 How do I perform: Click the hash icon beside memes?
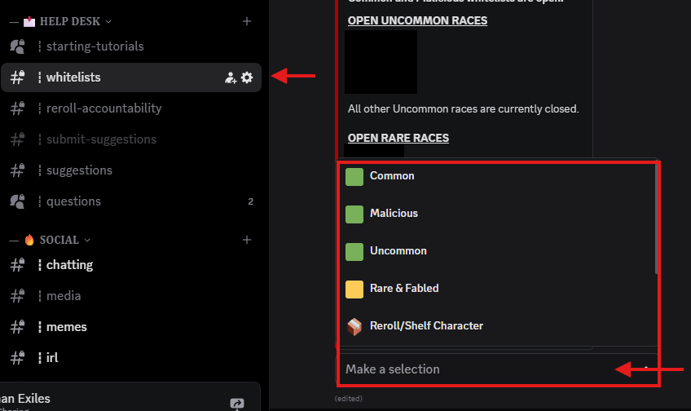click(x=18, y=327)
